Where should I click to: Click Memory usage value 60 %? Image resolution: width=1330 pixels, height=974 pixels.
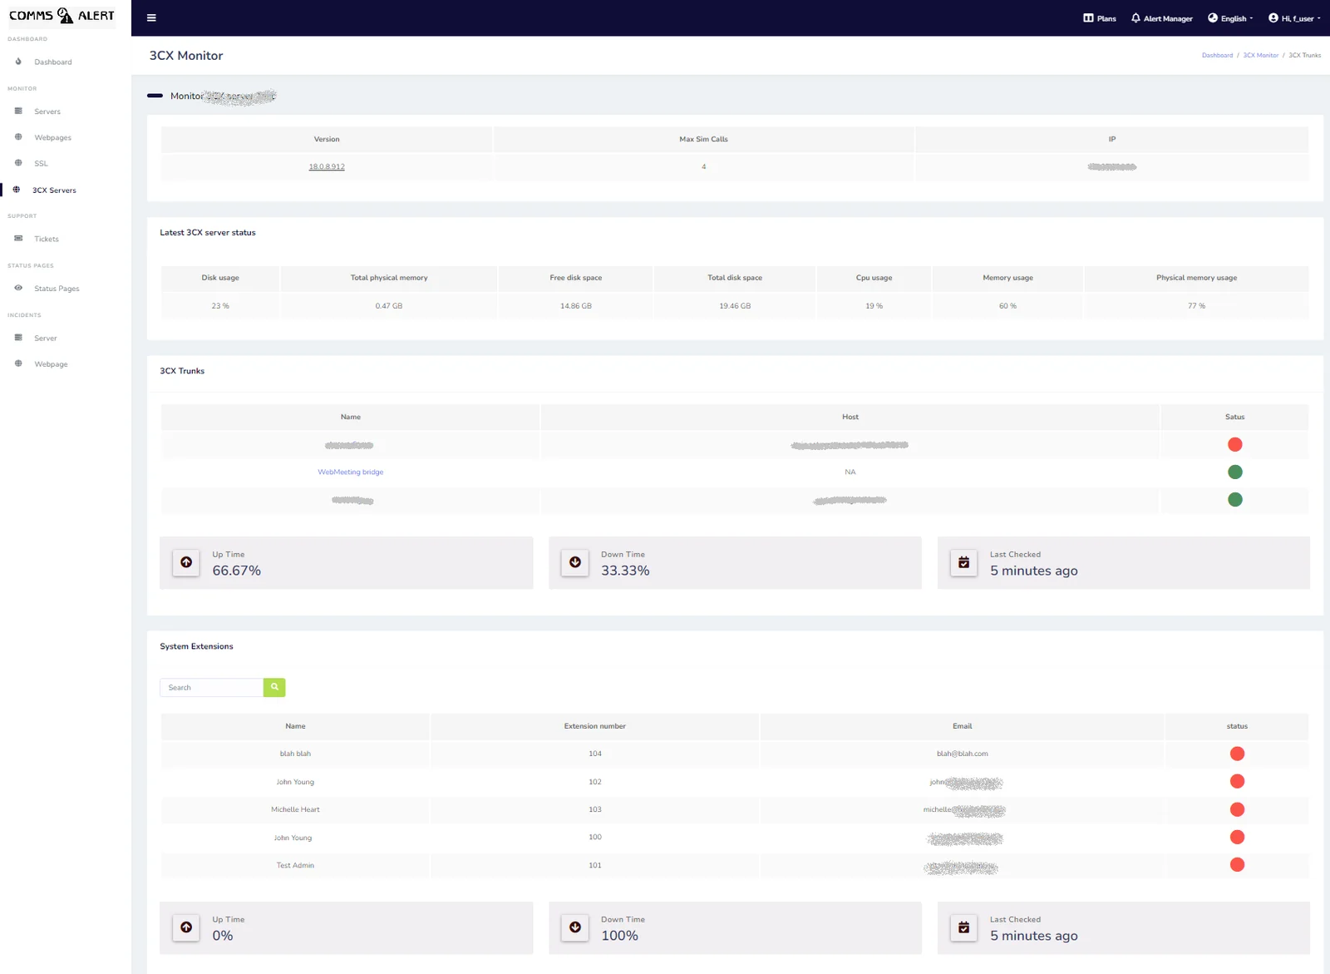coord(1008,306)
